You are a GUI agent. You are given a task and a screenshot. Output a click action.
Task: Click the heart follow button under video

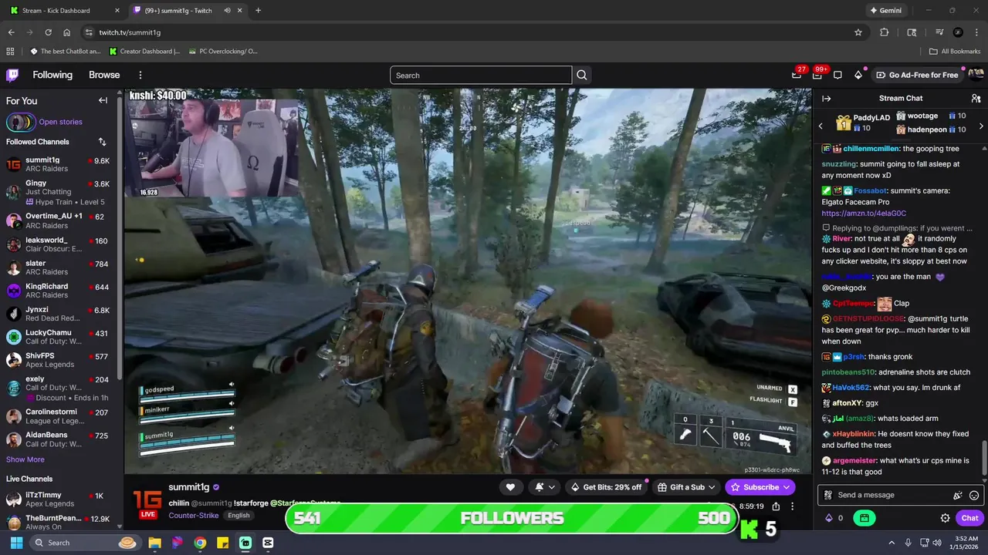click(x=510, y=487)
